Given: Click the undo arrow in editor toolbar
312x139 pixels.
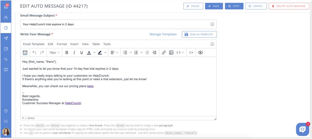Looking at the screenshot, I should (34, 53).
